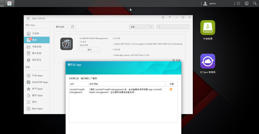
Task: Focus the App Central search field
Action: click(173, 27)
